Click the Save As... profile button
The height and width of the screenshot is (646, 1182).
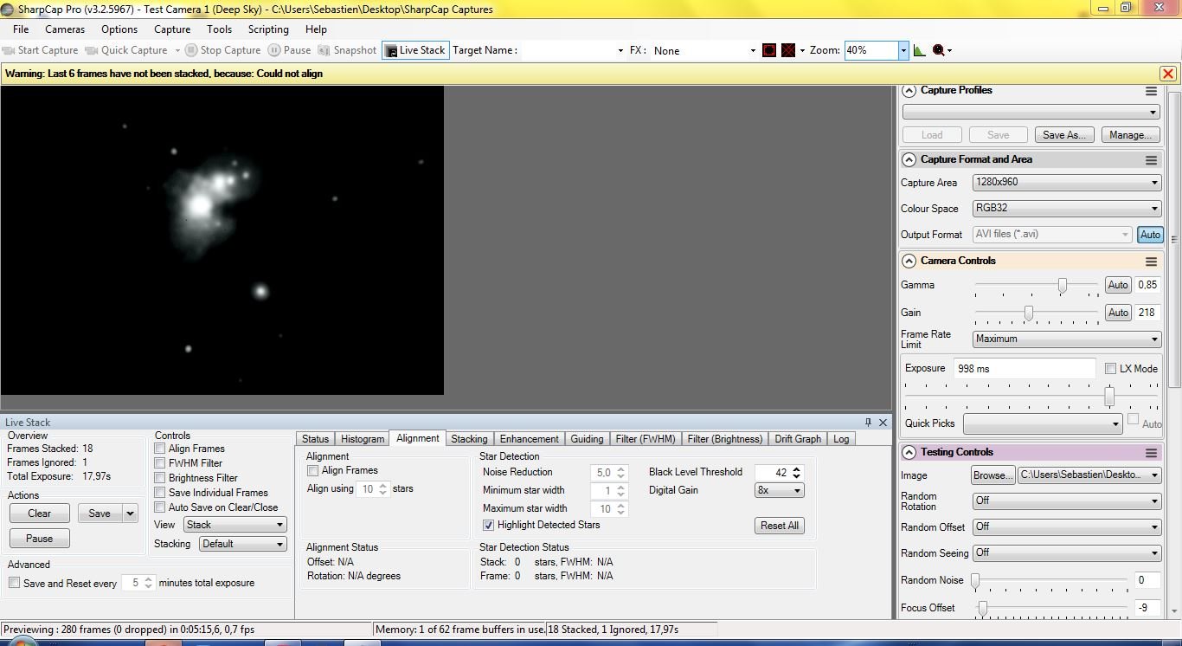tap(1064, 135)
